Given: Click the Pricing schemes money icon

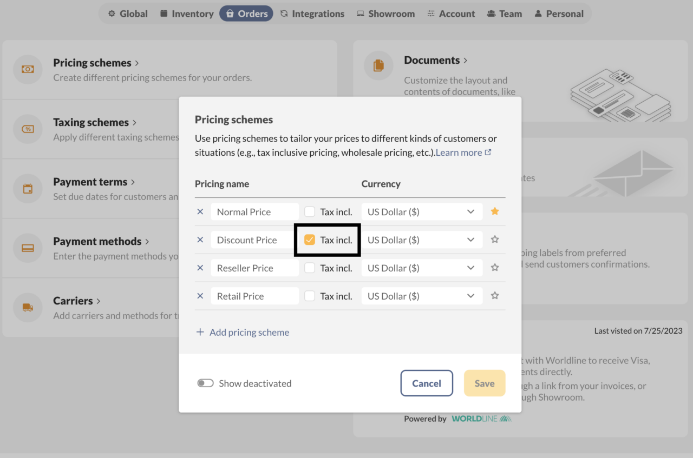Looking at the screenshot, I should 28,70.
